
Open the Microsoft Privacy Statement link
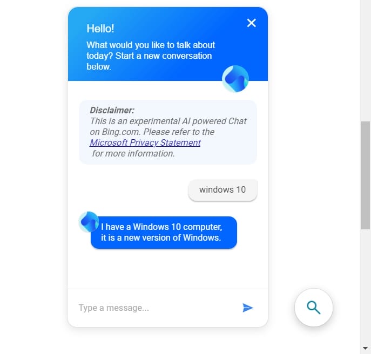[x=145, y=142]
